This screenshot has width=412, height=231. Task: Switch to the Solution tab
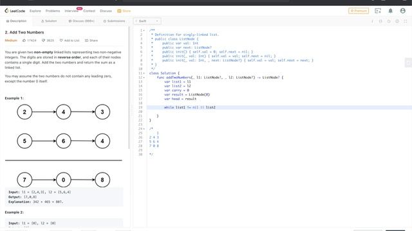tap(49, 21)
